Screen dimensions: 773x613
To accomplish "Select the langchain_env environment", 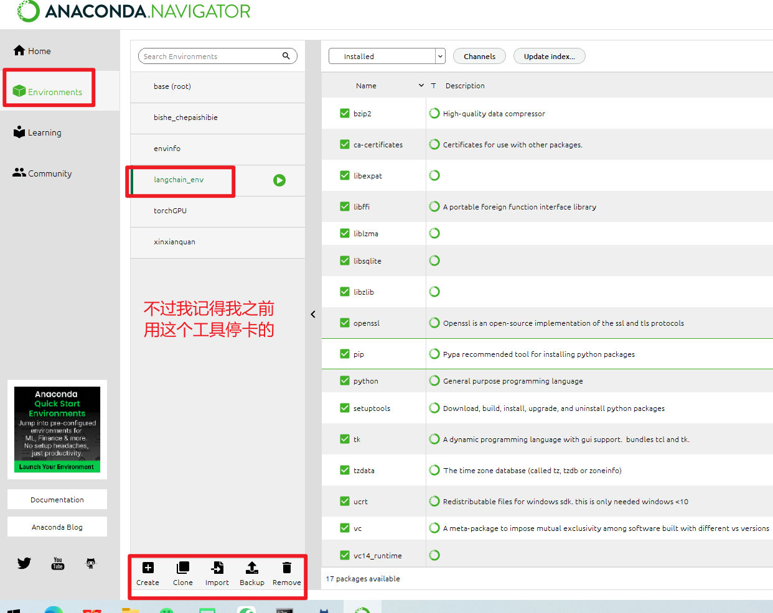I will click(x=218, y=180).
